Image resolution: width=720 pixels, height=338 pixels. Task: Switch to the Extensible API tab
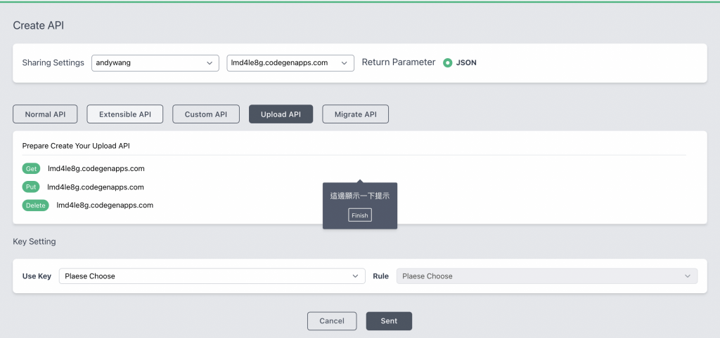tap(124, 114)
